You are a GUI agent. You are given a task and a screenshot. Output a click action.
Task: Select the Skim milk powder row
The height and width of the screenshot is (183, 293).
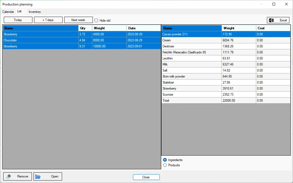click(x=226, y=76)
